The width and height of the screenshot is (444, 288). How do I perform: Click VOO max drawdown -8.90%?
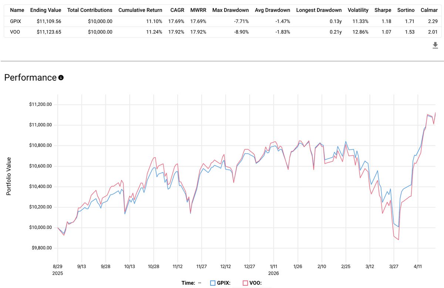(x=241, y=32)
